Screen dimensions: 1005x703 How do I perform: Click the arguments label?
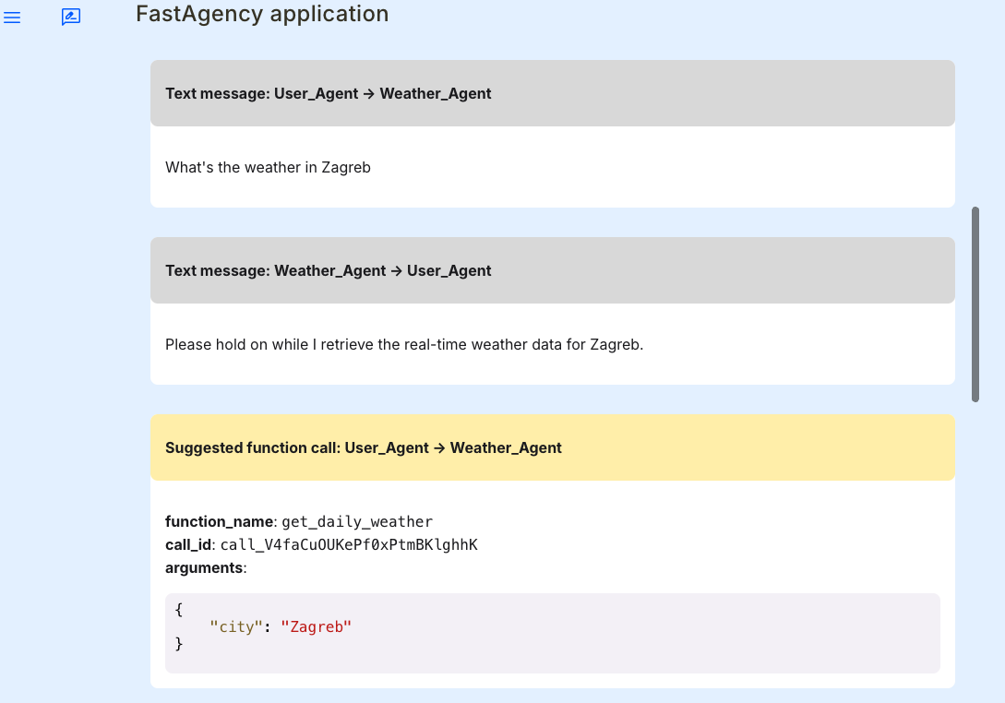coord(205,568)
